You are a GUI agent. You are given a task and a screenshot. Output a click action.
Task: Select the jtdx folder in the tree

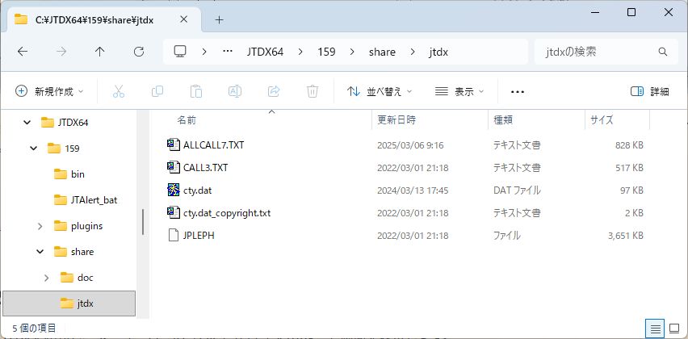point(69,303)
